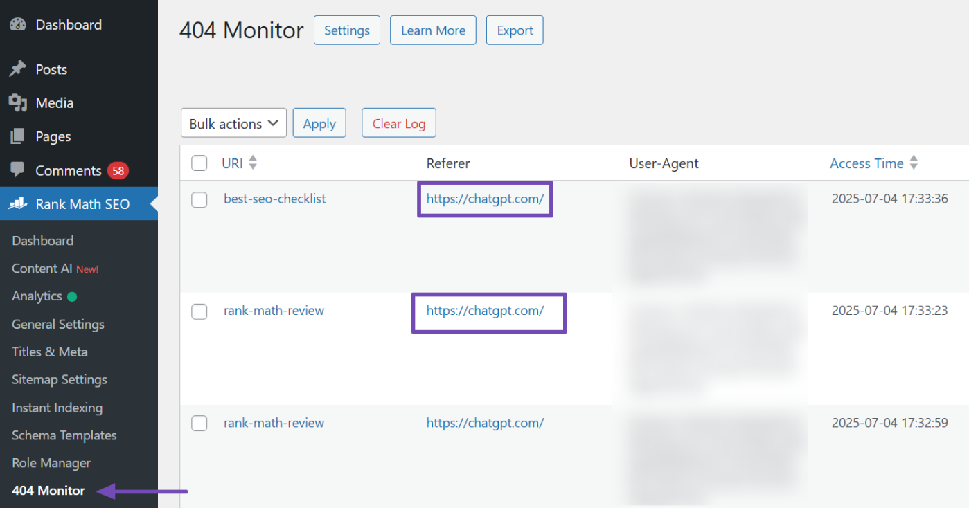The width and height of the screenshot is (969, 508).
Task: Open the Bulk actions dropdown
Action: (233, 123)
